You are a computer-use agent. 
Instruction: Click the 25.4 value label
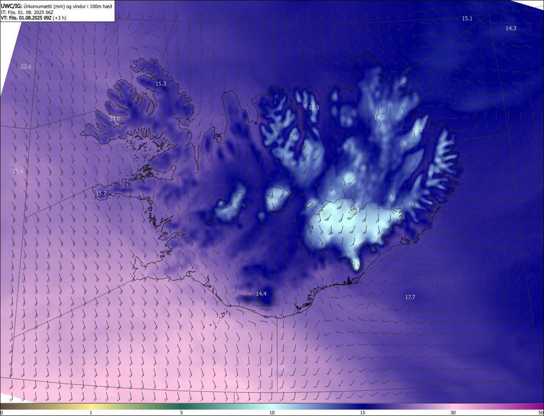tap(18, 171)
